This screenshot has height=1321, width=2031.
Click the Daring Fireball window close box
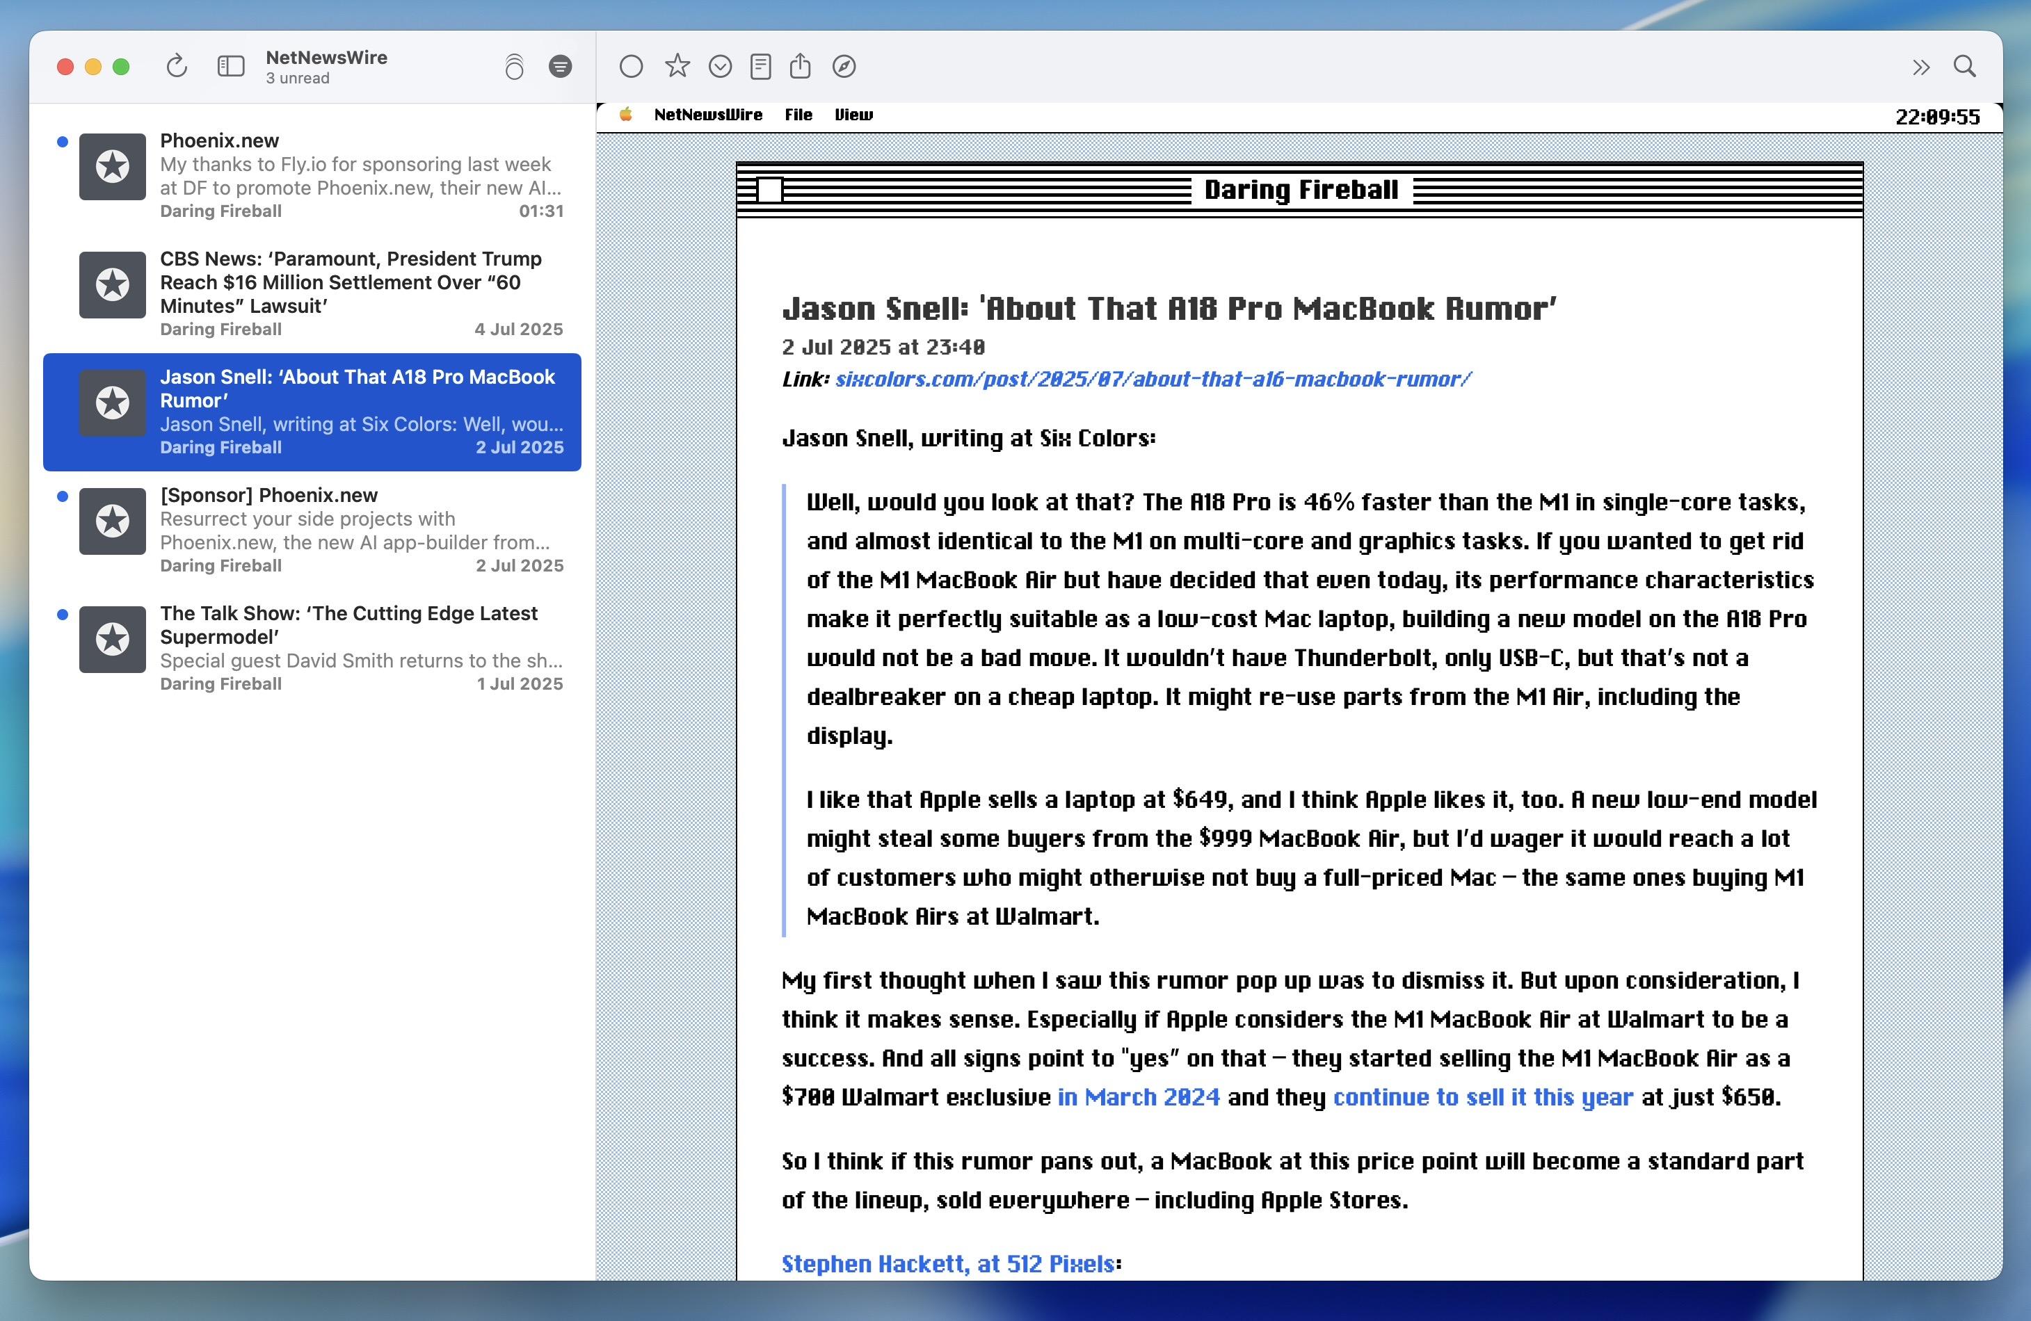coord(769,189)
